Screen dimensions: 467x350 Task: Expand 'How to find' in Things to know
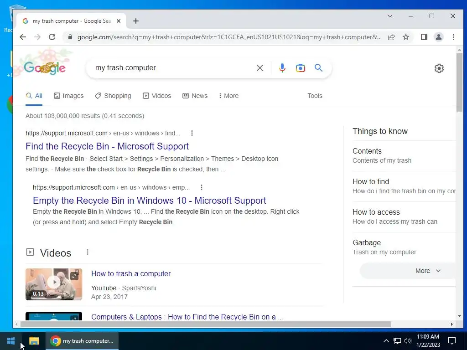pos(404,186)
